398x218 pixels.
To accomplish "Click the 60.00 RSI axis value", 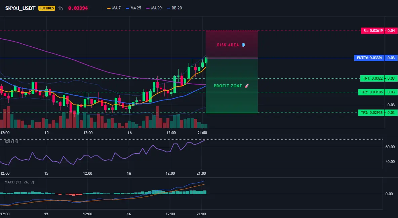I will coord(390,147).
